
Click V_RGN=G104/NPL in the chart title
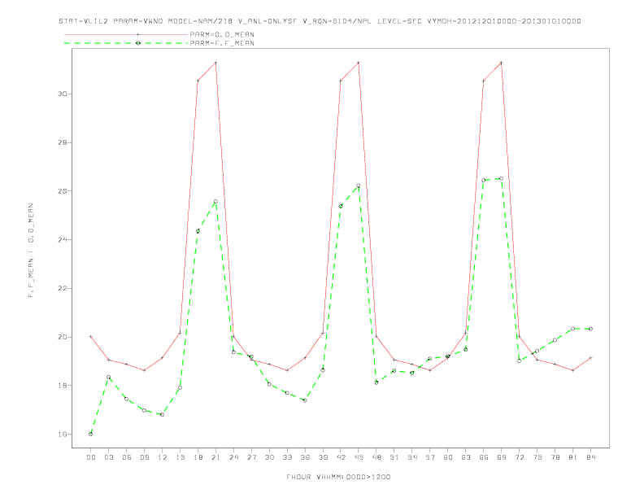tap(337, 21)
